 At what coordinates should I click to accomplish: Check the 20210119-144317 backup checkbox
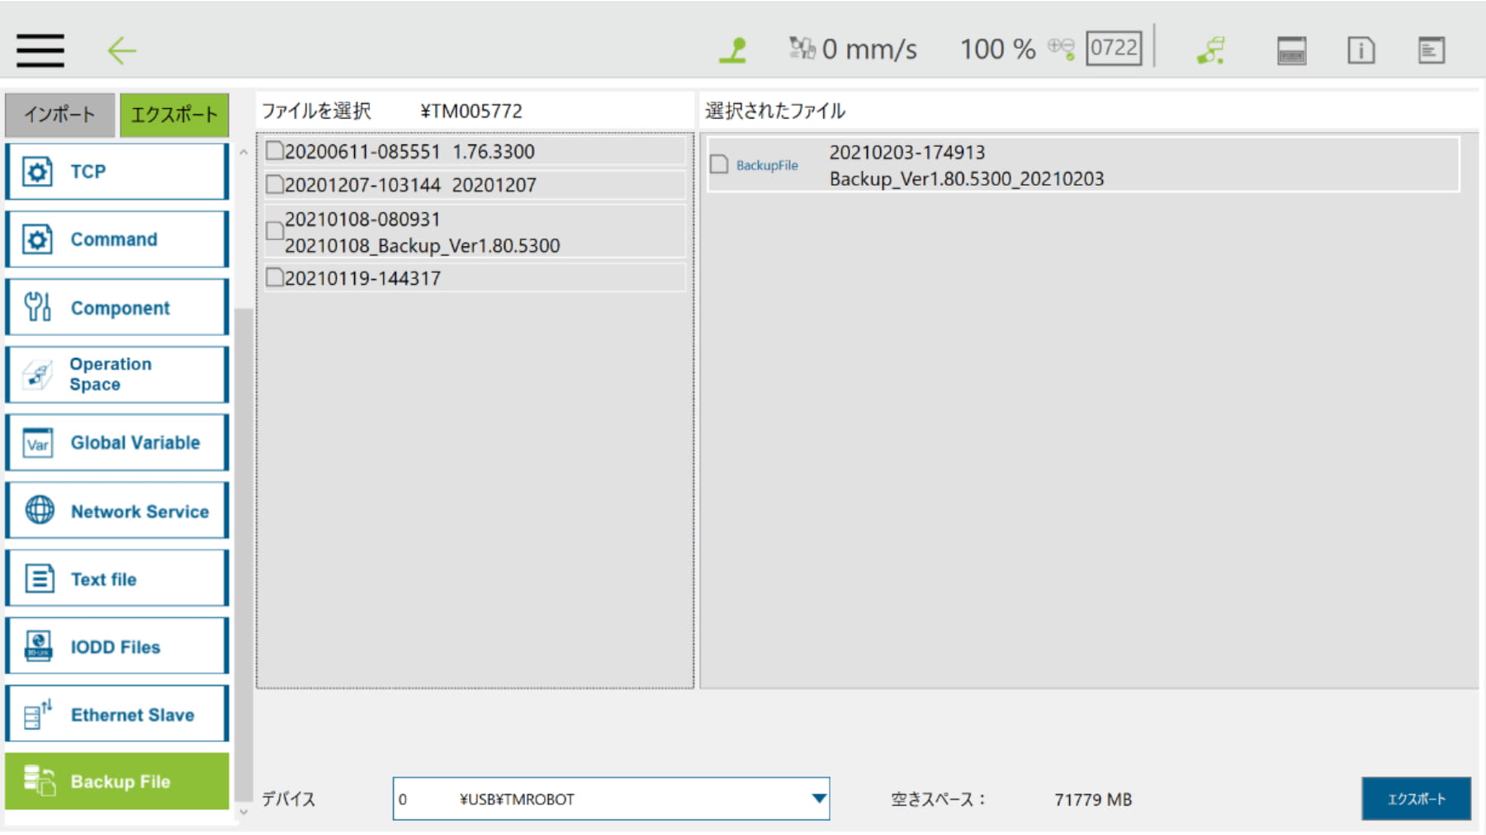(274, 278)
